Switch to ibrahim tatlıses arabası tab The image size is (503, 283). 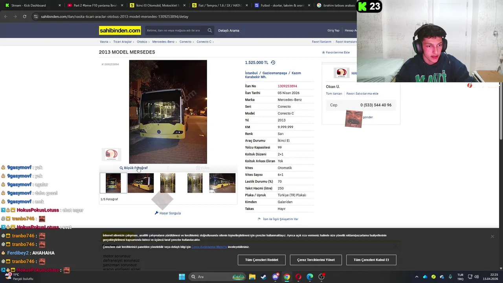[x=336, y=6]
